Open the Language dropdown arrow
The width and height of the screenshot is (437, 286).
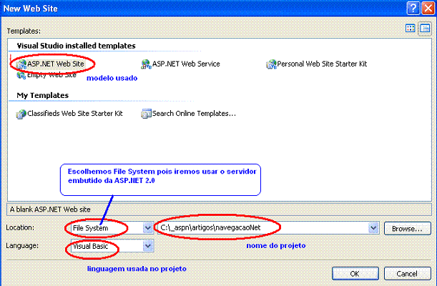point(148,246)
